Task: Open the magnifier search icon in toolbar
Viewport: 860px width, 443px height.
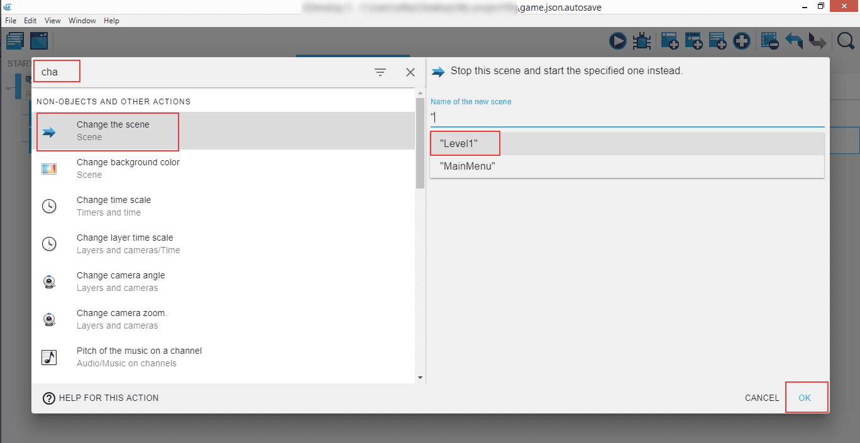Action: point(846,41)
